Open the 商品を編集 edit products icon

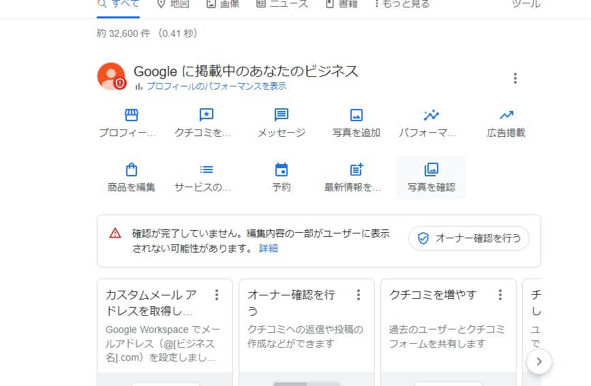click(x=131, y=170)
